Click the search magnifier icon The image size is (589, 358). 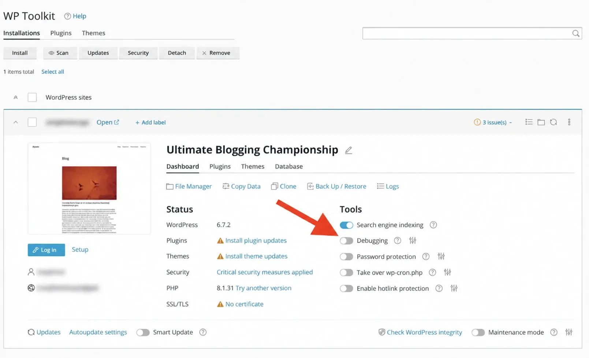coord(576,33)
